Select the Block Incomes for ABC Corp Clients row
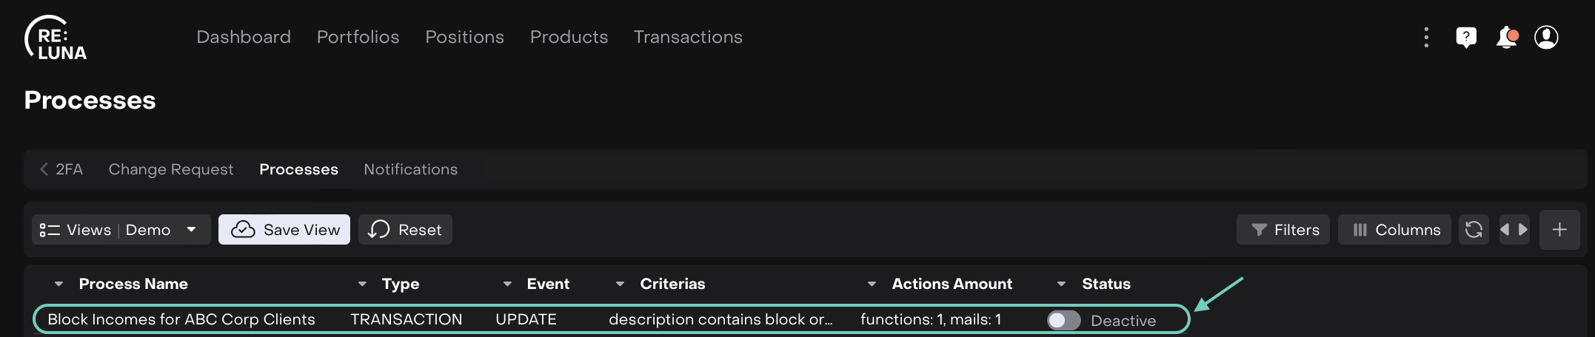 click(181, 319)
